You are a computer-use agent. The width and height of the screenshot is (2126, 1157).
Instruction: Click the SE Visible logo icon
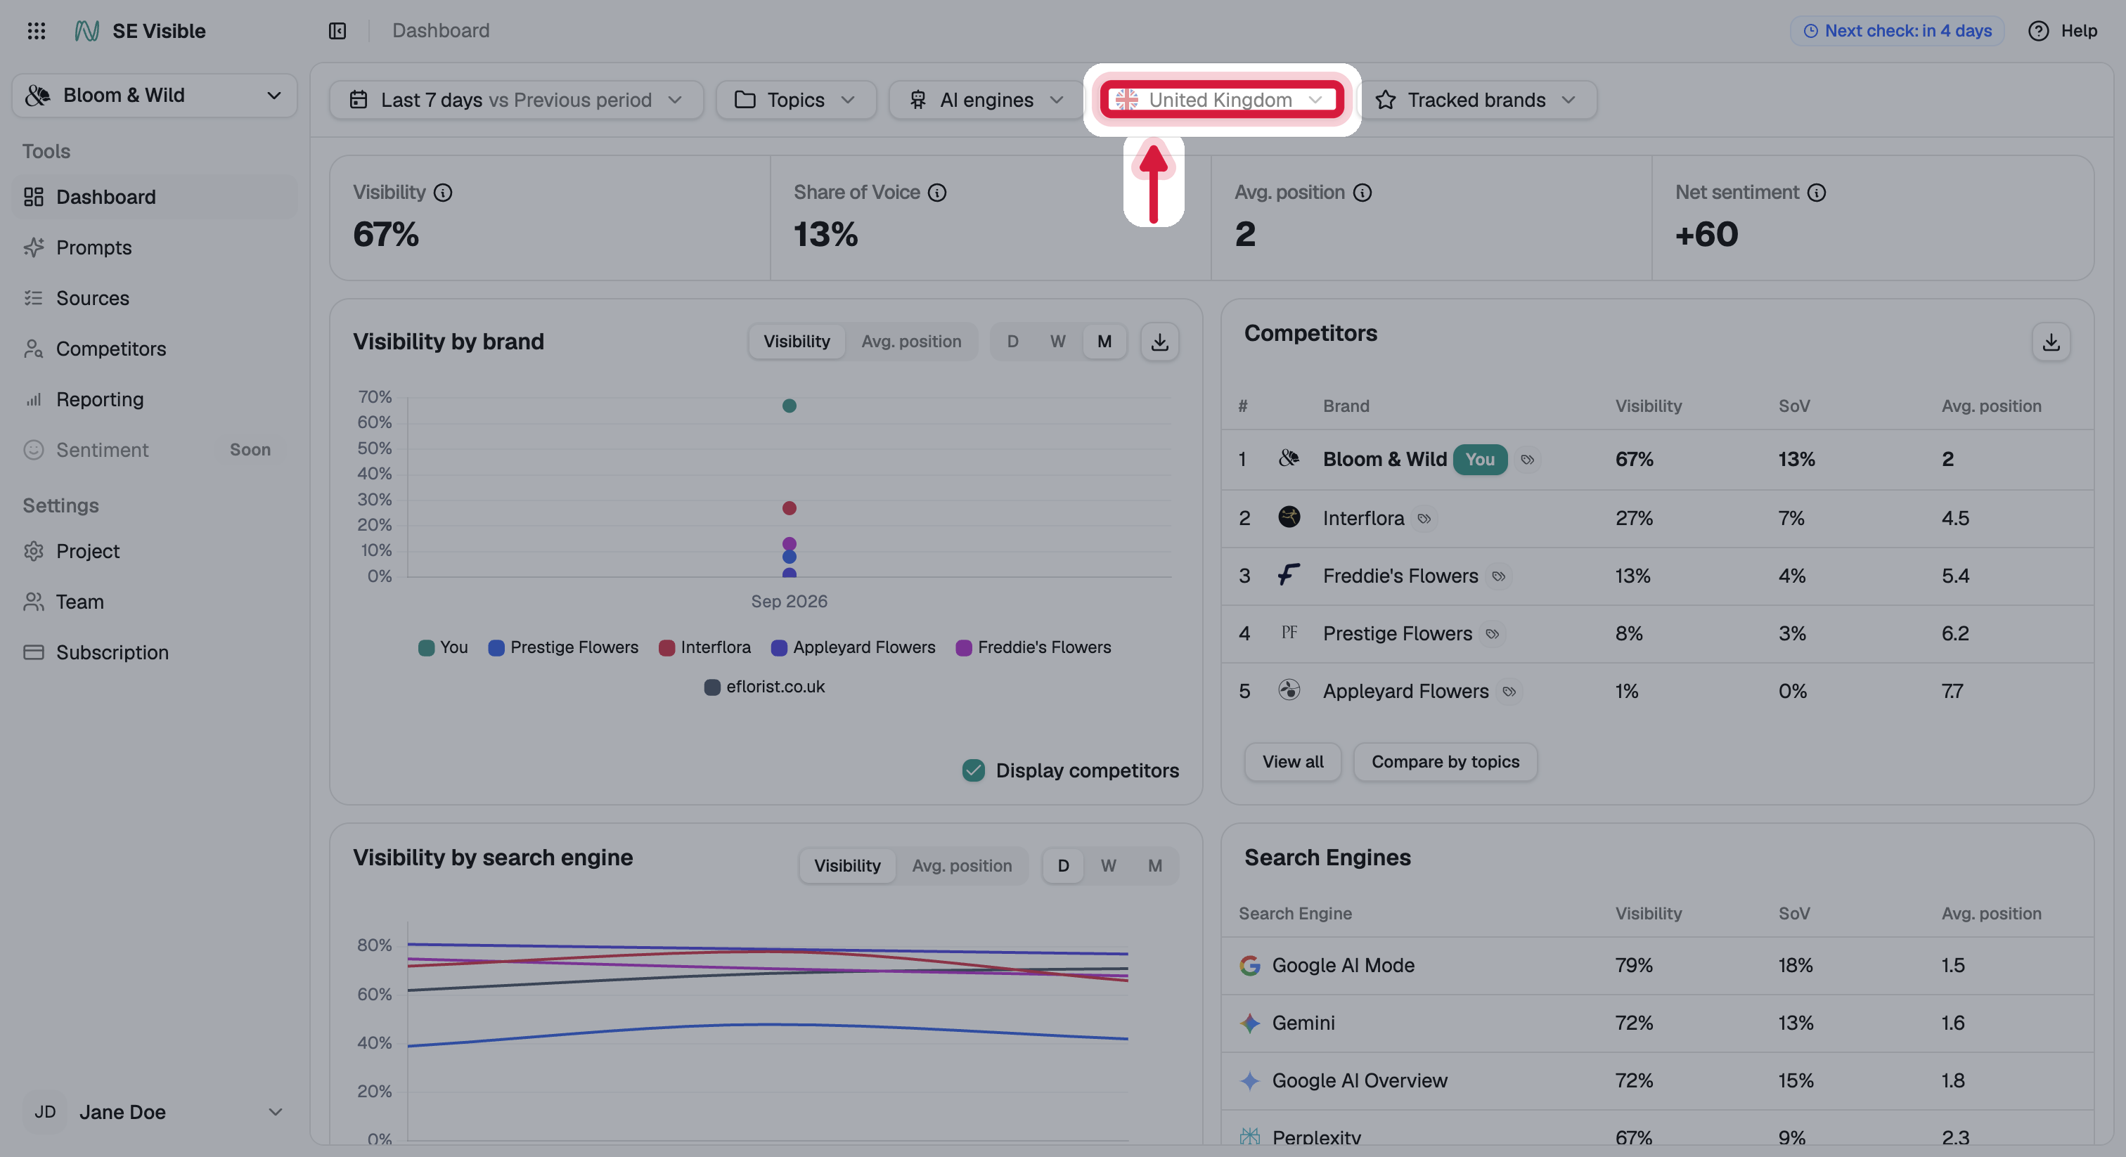(x=86, y=30)
